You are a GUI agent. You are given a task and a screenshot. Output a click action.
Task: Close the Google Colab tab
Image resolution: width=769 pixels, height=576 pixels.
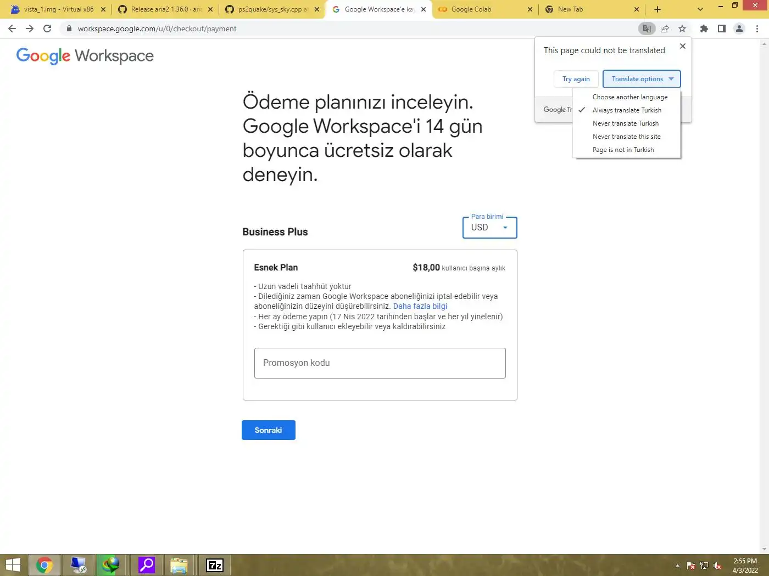[530, 9]
